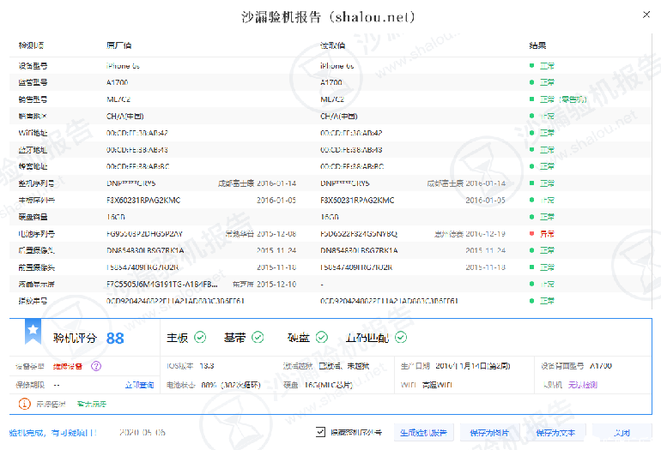Close the report window with the X icon
Viewport: 661px width, 450px height.
(646, 15)
